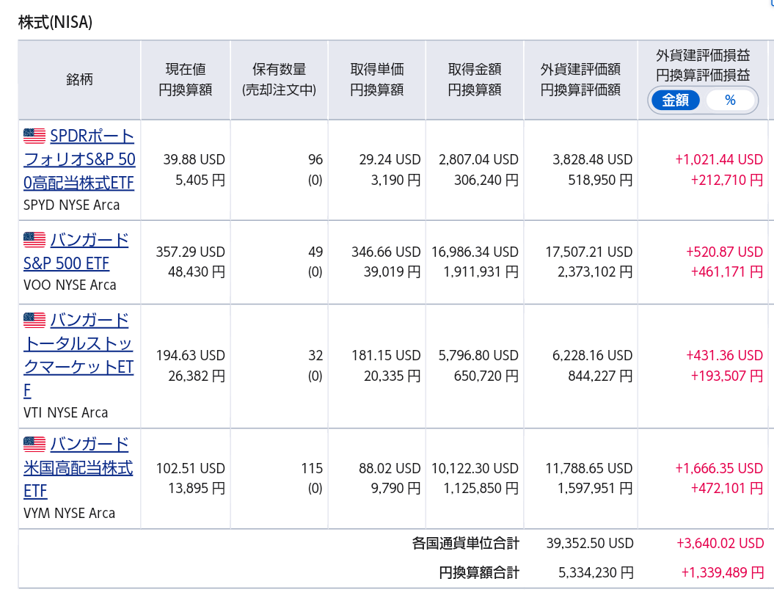The width and height of the screenshot is (774, 598).
Task: Click acquisition amount 10,122.30 USD
Action: click(475, 468)
